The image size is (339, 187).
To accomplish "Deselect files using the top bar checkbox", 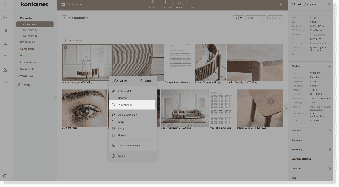I will point(63,4).
